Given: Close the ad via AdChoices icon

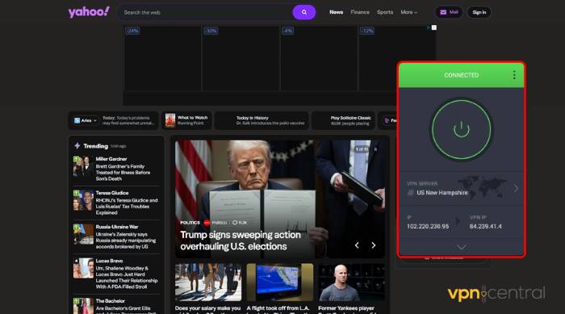Looking at the screenshot, I should coord(434,27).
